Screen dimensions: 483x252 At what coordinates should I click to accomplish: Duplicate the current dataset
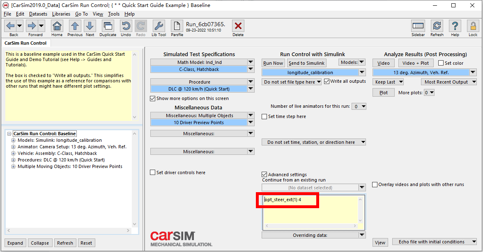(x=108, y=26)
